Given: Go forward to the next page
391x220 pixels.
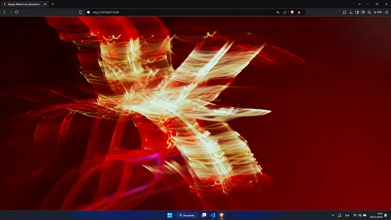Looking at the screenshot, I should (x=10, y=12).
